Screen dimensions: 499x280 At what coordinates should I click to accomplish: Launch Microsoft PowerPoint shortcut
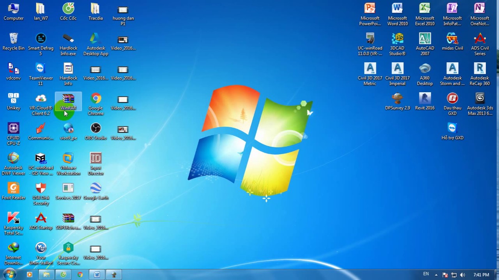(370, 14)
